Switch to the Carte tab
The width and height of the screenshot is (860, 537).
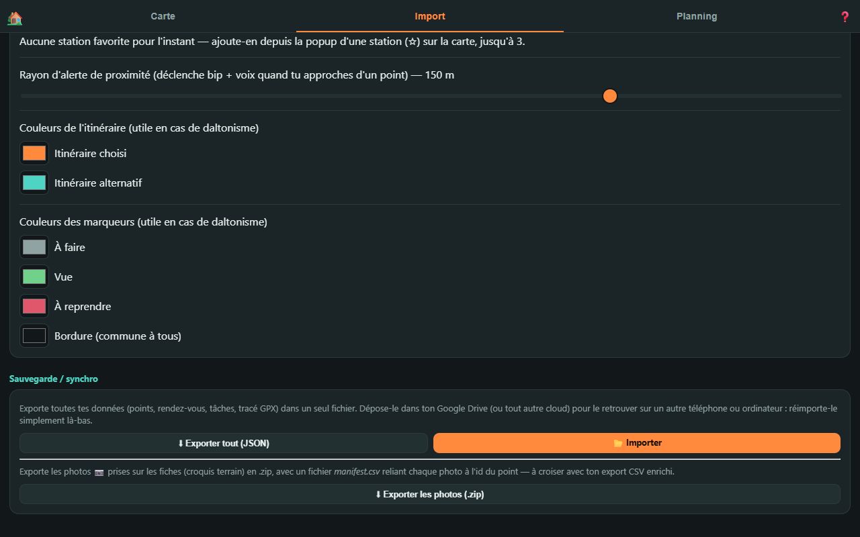tap(163, 16)
